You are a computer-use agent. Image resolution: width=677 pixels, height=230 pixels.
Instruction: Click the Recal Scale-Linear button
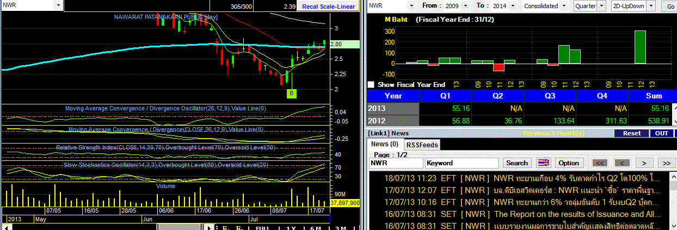pos(329,7)
